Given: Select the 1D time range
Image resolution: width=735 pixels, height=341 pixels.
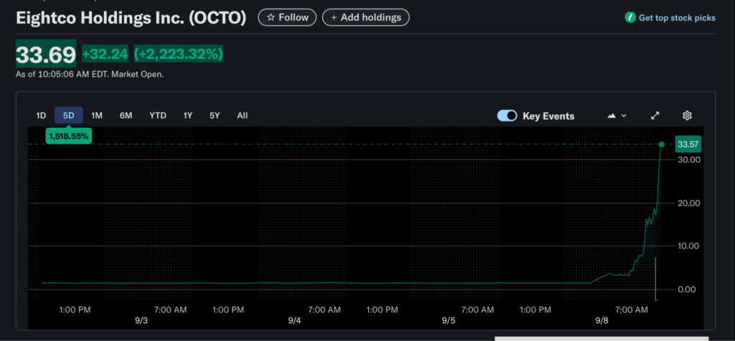Looking at the screenshot, I should (x=42, y=116).
